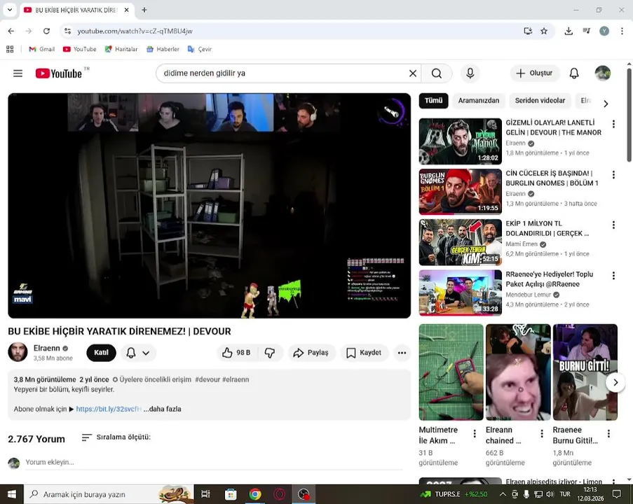Focus the Yorum ekleyin comment field
Image resolution: width=633 pixels, height=504 pixels.
click(x=214, y=462)
